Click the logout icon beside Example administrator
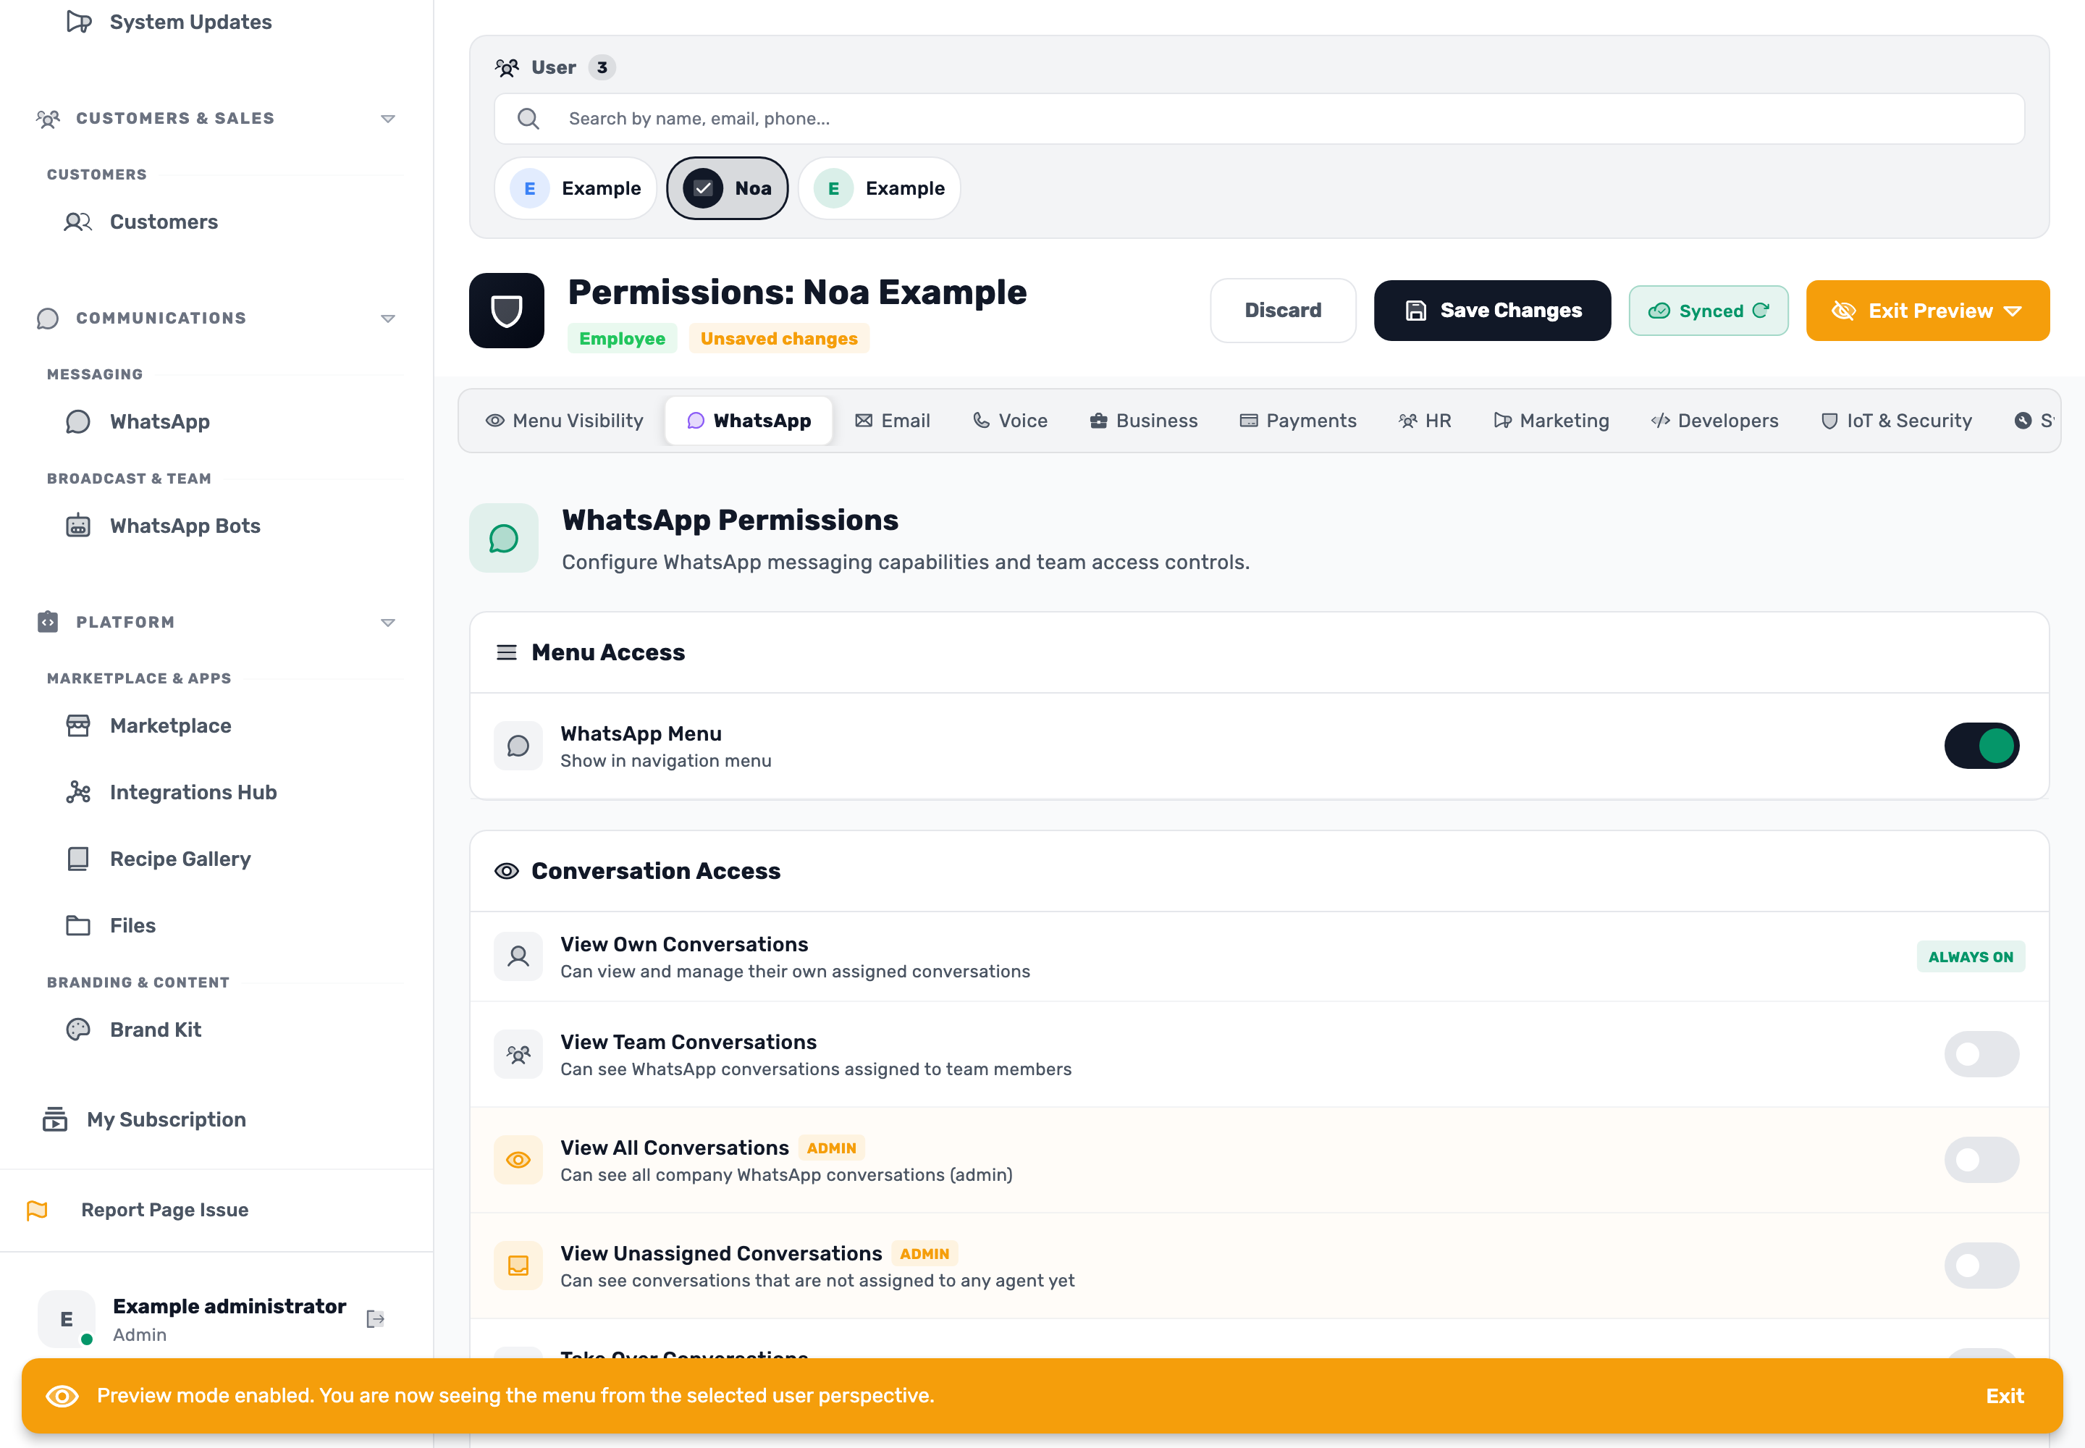2085x1448 pixels. (376, 1319)
